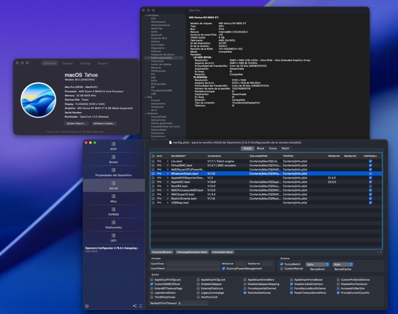Click the Comprobar Kexts button

[x=222, y=252]
